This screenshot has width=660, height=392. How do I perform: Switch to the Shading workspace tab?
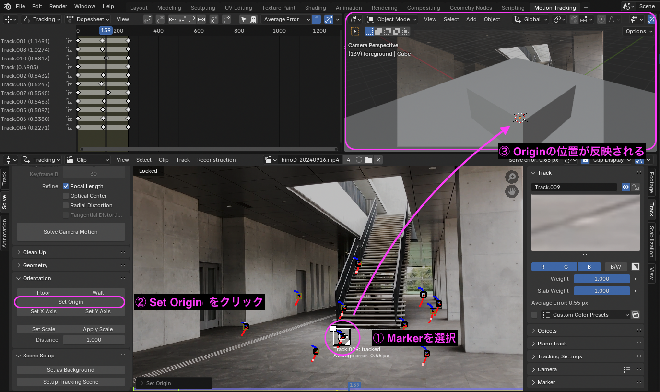pyautogui.click(x=316, y=8)
